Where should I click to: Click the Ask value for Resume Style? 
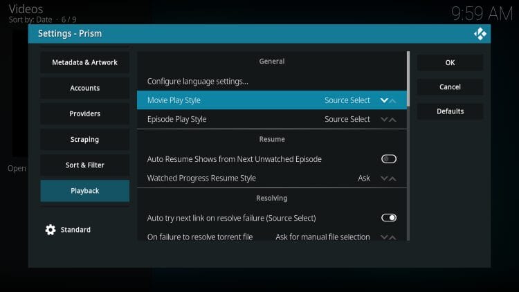coord(364,178)
